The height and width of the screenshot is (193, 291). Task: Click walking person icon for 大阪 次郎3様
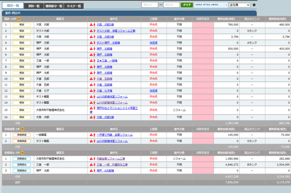95,37
